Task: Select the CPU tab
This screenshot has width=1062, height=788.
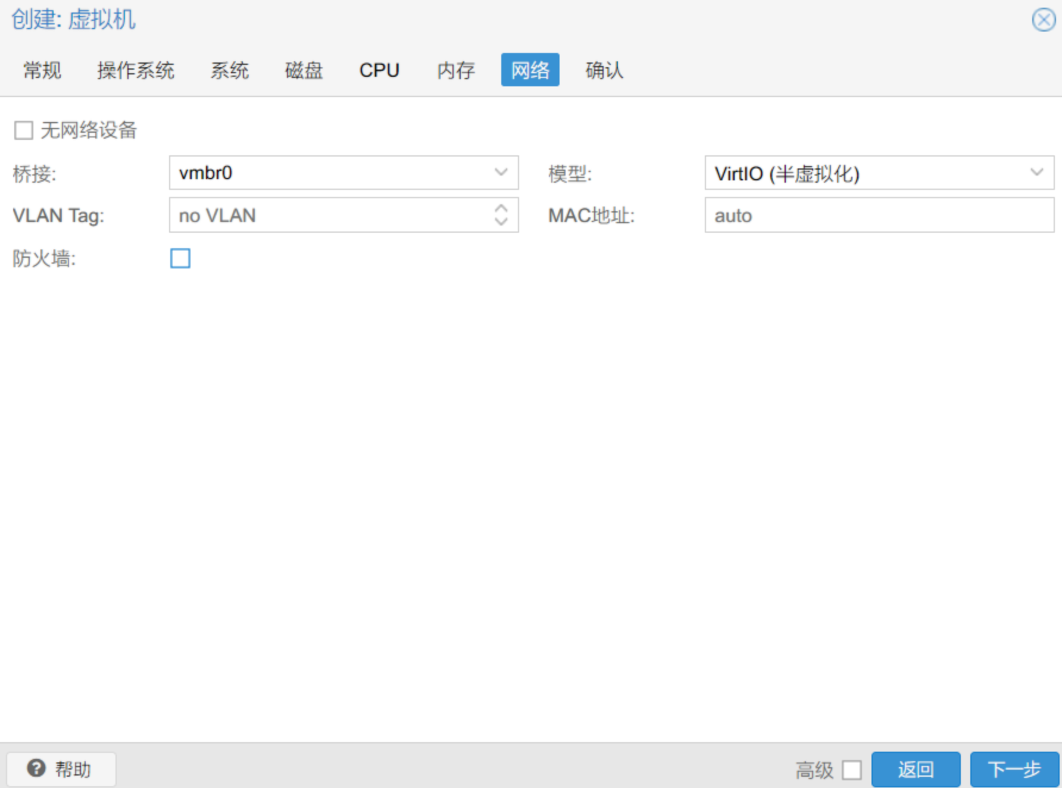Action: tap(379, 70)
